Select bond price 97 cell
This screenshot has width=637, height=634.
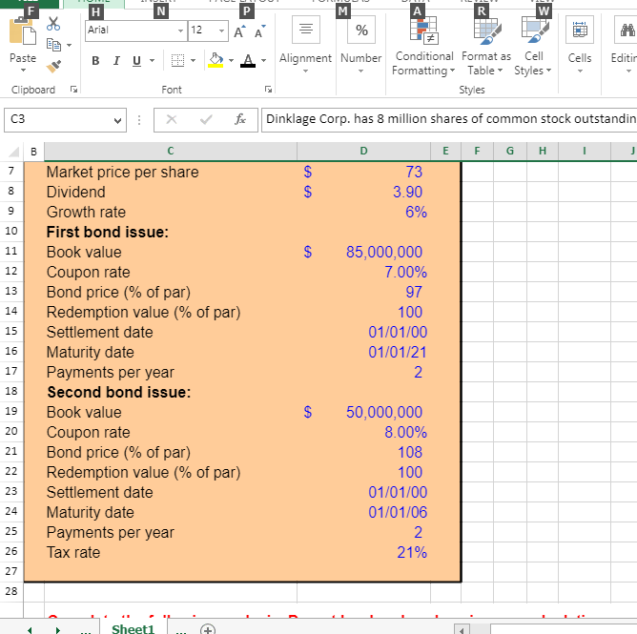(363, 292)
